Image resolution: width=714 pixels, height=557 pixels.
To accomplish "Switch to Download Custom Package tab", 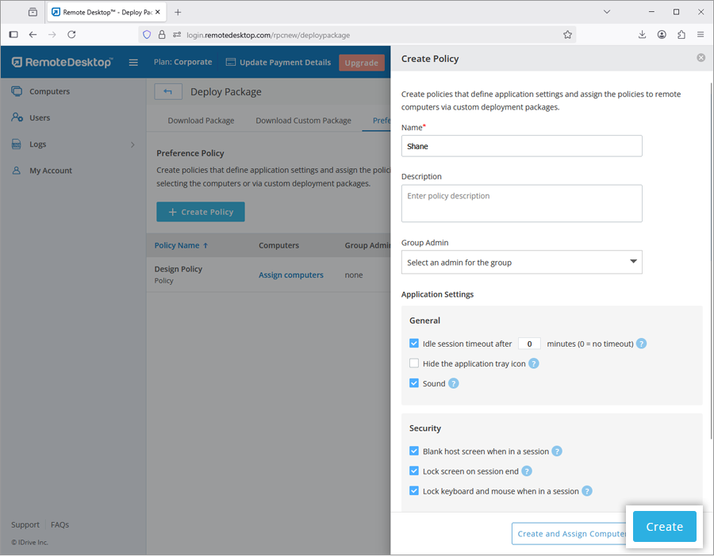I will coord(303,121).
